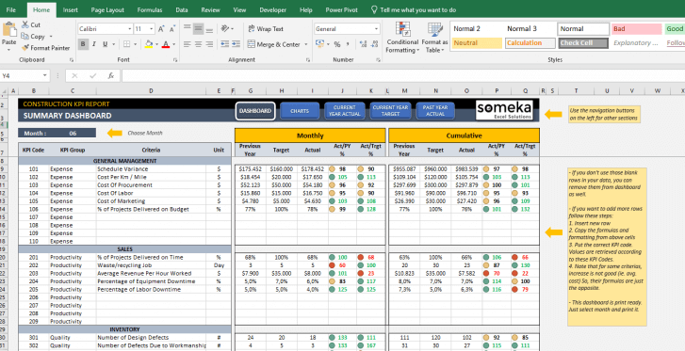Screen dimensions: 685x351
Task: Decrease the cell indent
Action: tap(224, 44)
